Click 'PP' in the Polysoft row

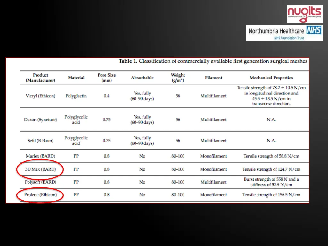(x=76, y=182)
